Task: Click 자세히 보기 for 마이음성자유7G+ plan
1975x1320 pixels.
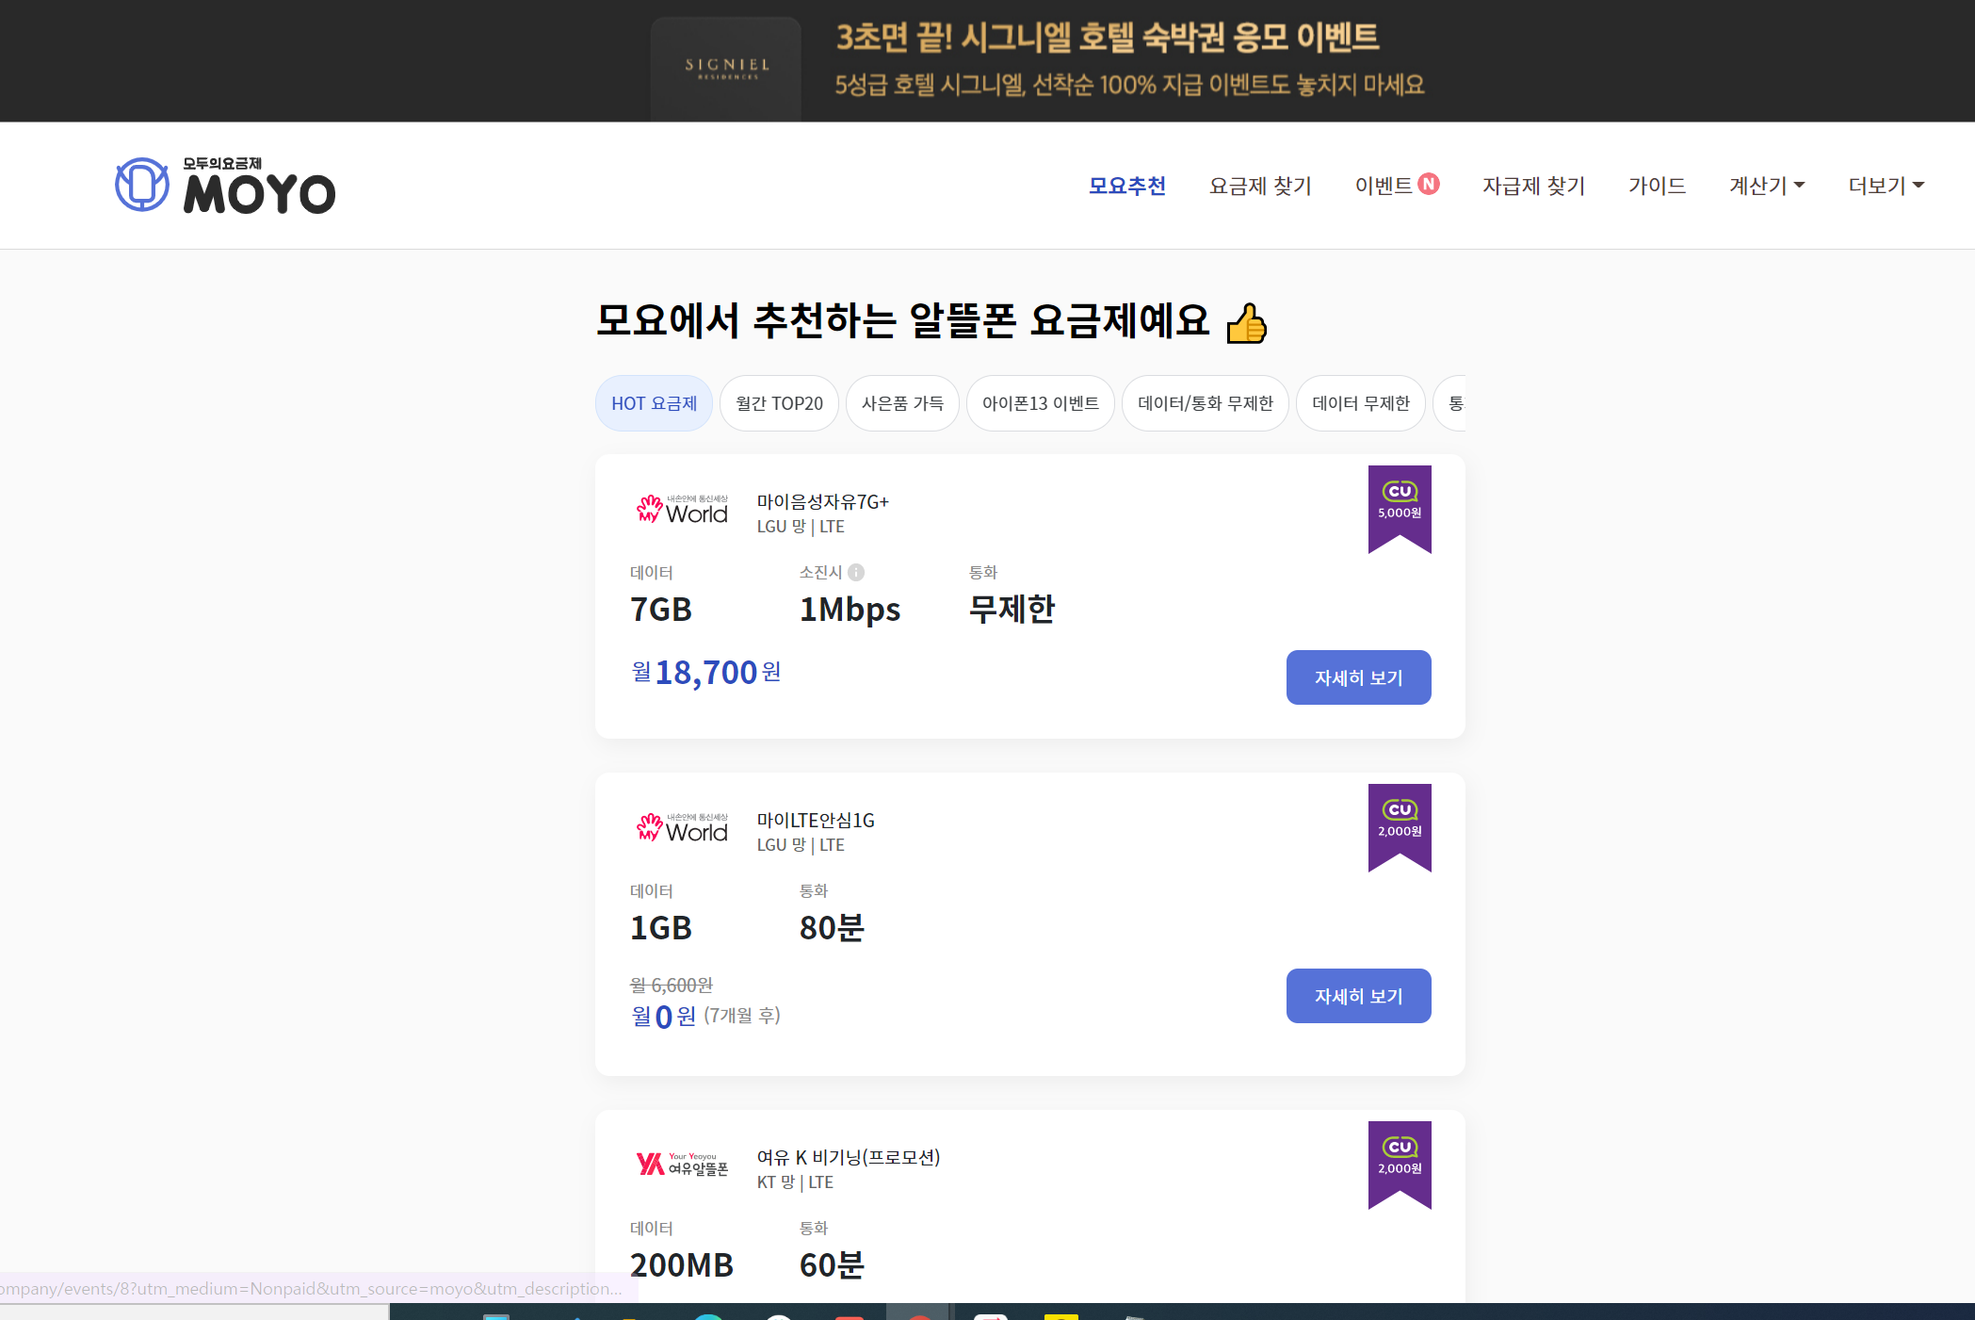Action: [1358, 677]
